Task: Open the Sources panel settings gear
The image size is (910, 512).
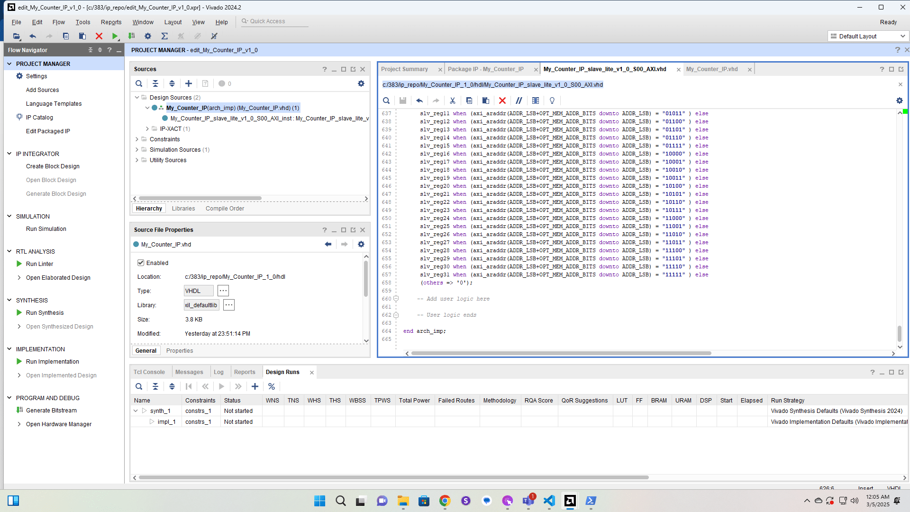Action: (x=361, y=83)
